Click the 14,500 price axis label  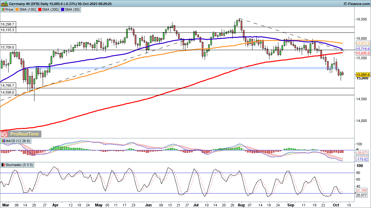click(x=362, y=99)
